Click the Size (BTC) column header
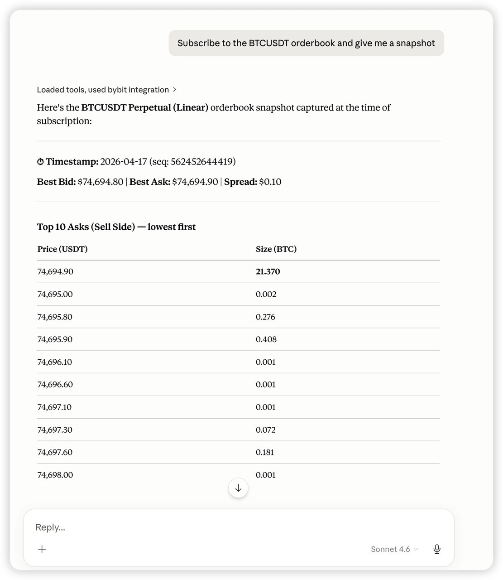This screenshot has width=503, height=580. 276,249
